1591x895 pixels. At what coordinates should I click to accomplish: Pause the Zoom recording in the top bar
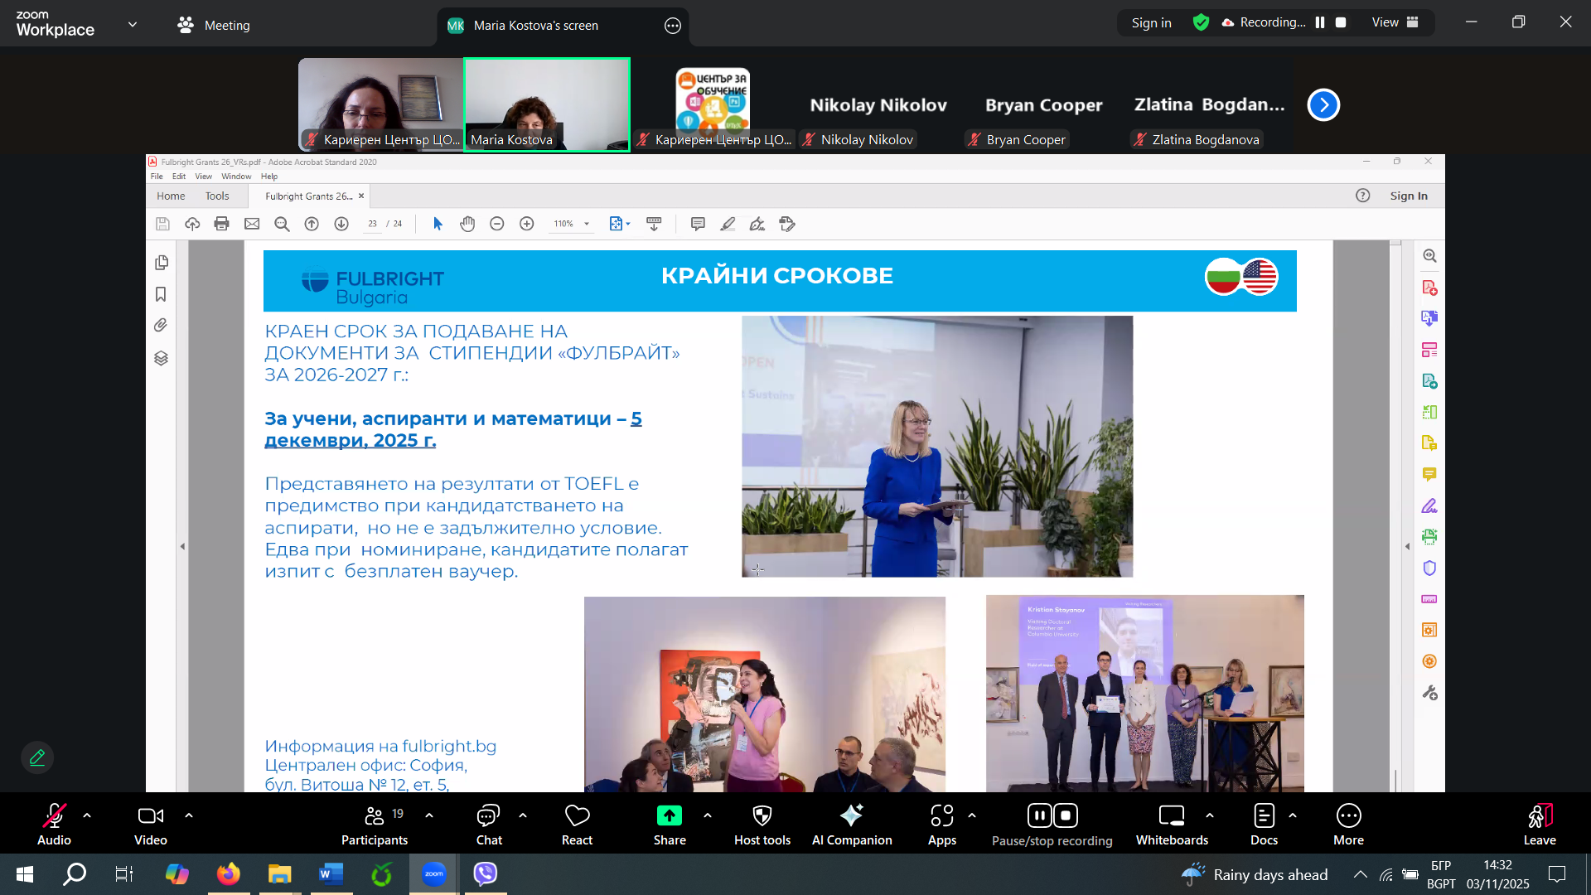pos(1320,22)
